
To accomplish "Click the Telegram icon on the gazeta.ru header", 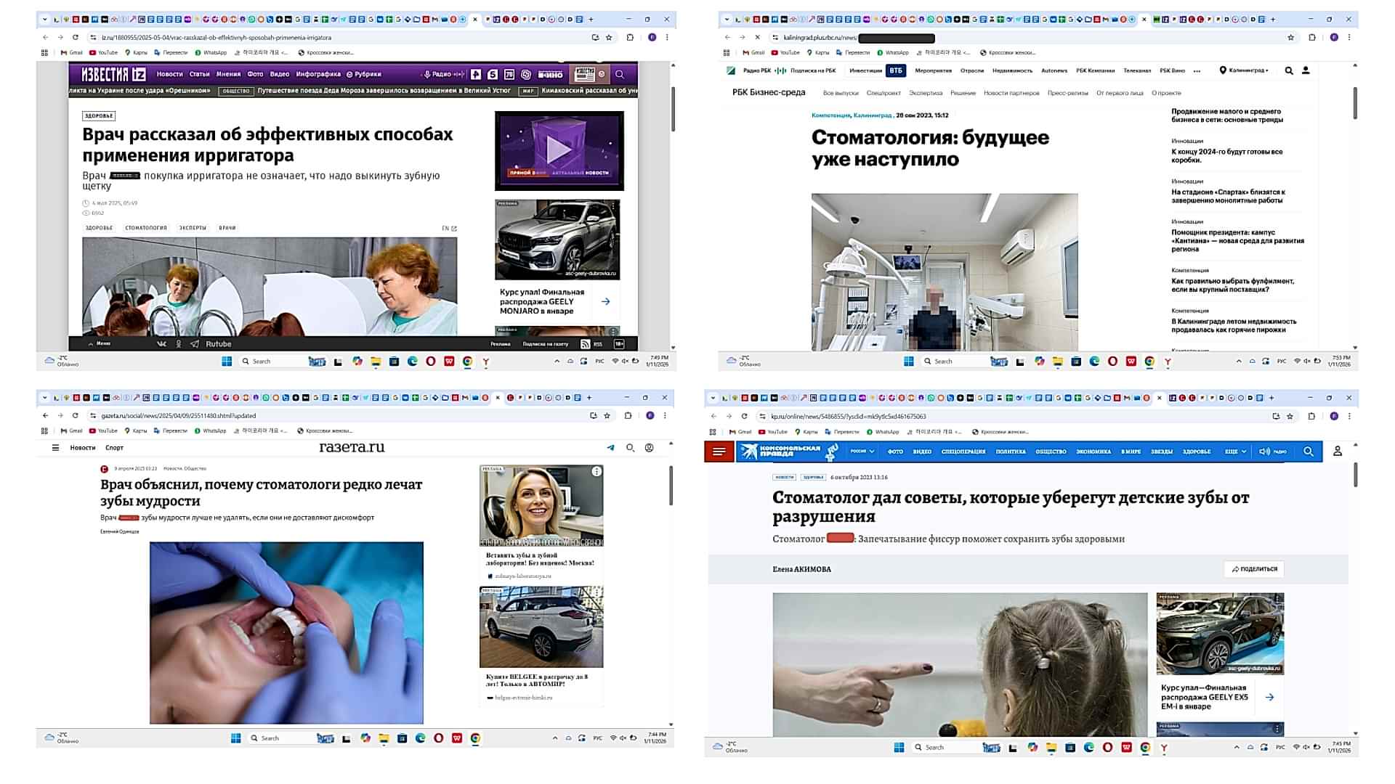I will (x=610, y=448).
